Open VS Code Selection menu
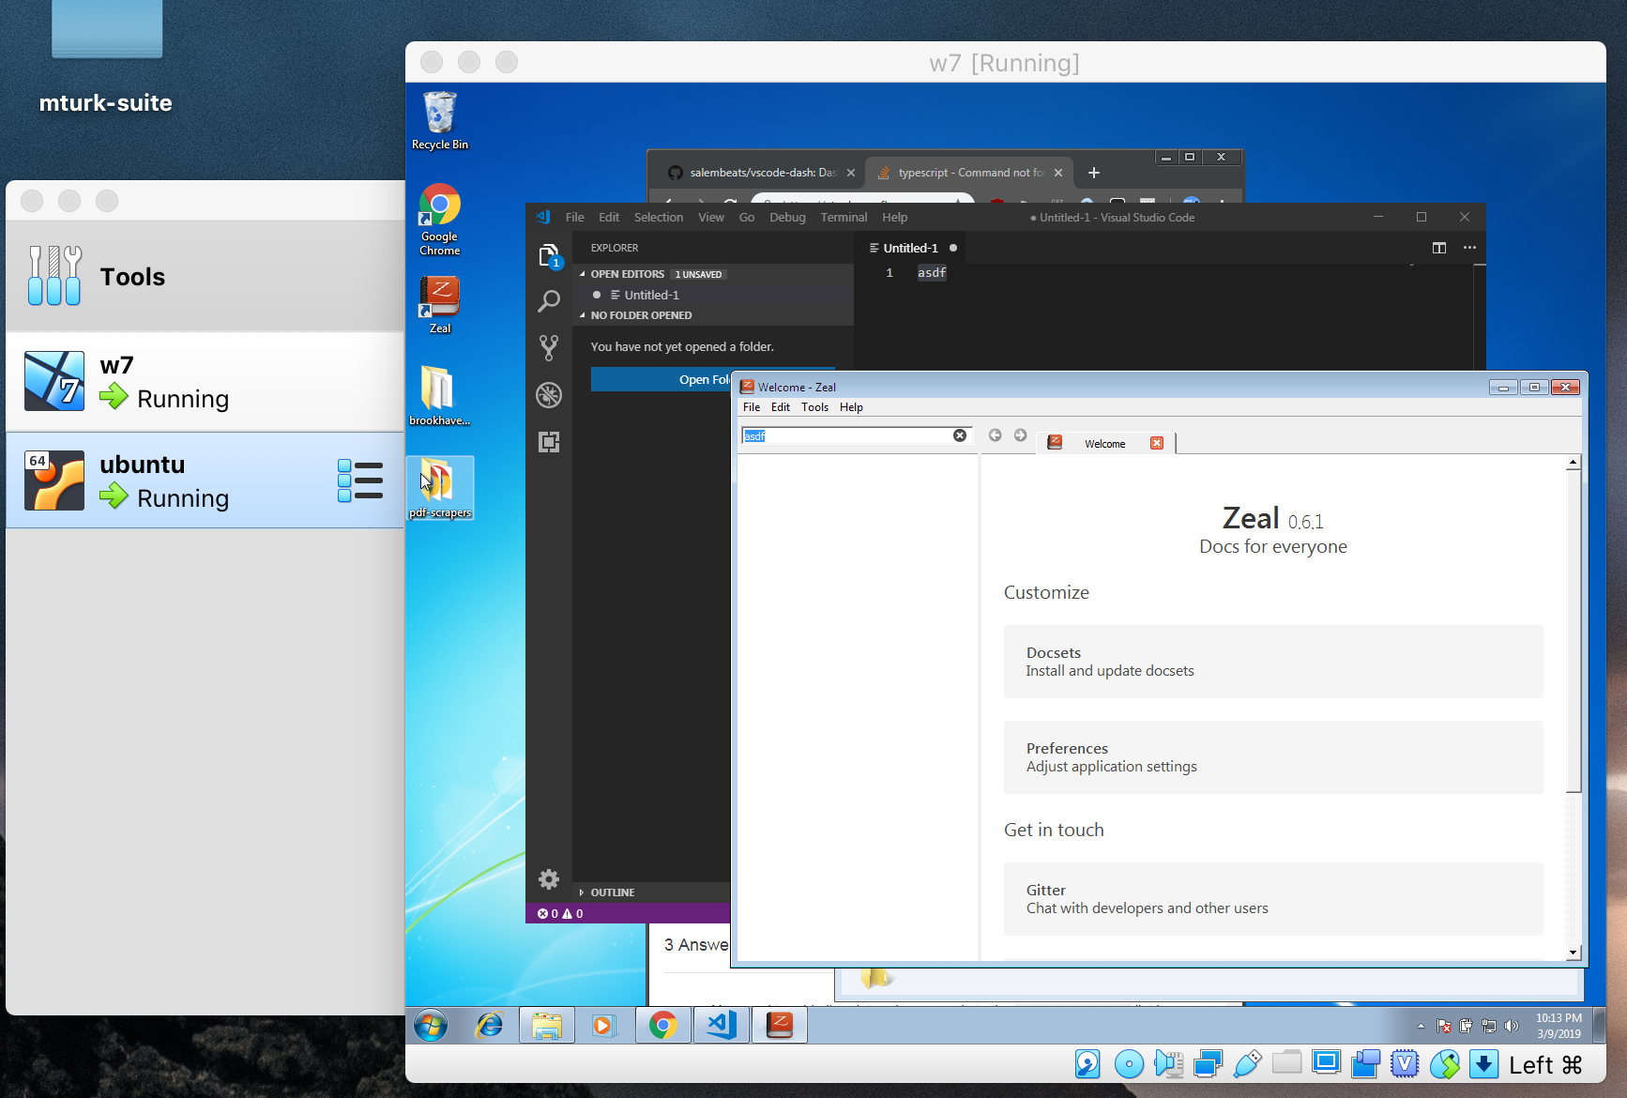The height and width of the screenshot is (1098, 1627). [x=659, y=217]
